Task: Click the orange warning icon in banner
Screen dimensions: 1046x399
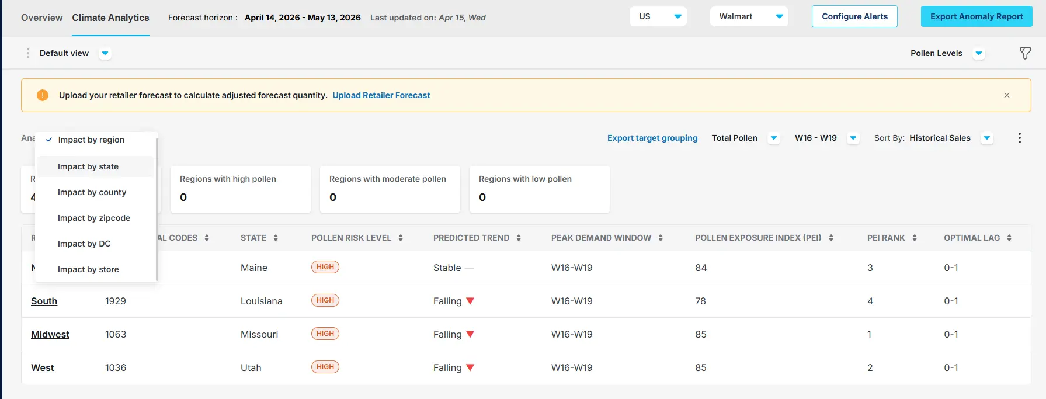Action: point(43,95)
